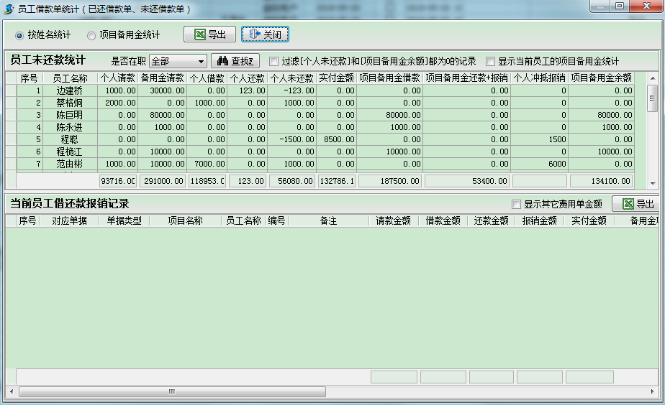
Task: Select the row for employee 边建桥
Action: coord(70,91)
